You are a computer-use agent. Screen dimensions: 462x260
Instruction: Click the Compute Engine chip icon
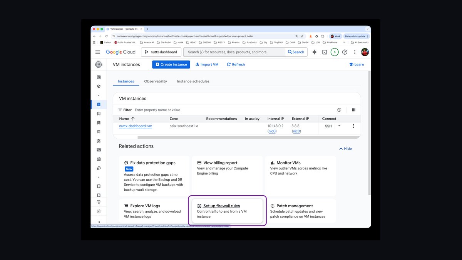(x=99, y=64)
